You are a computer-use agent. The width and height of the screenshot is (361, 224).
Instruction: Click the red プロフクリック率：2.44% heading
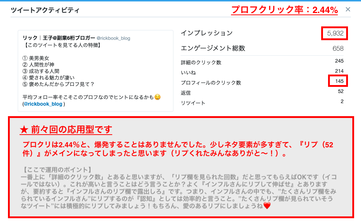click(285, 10)
